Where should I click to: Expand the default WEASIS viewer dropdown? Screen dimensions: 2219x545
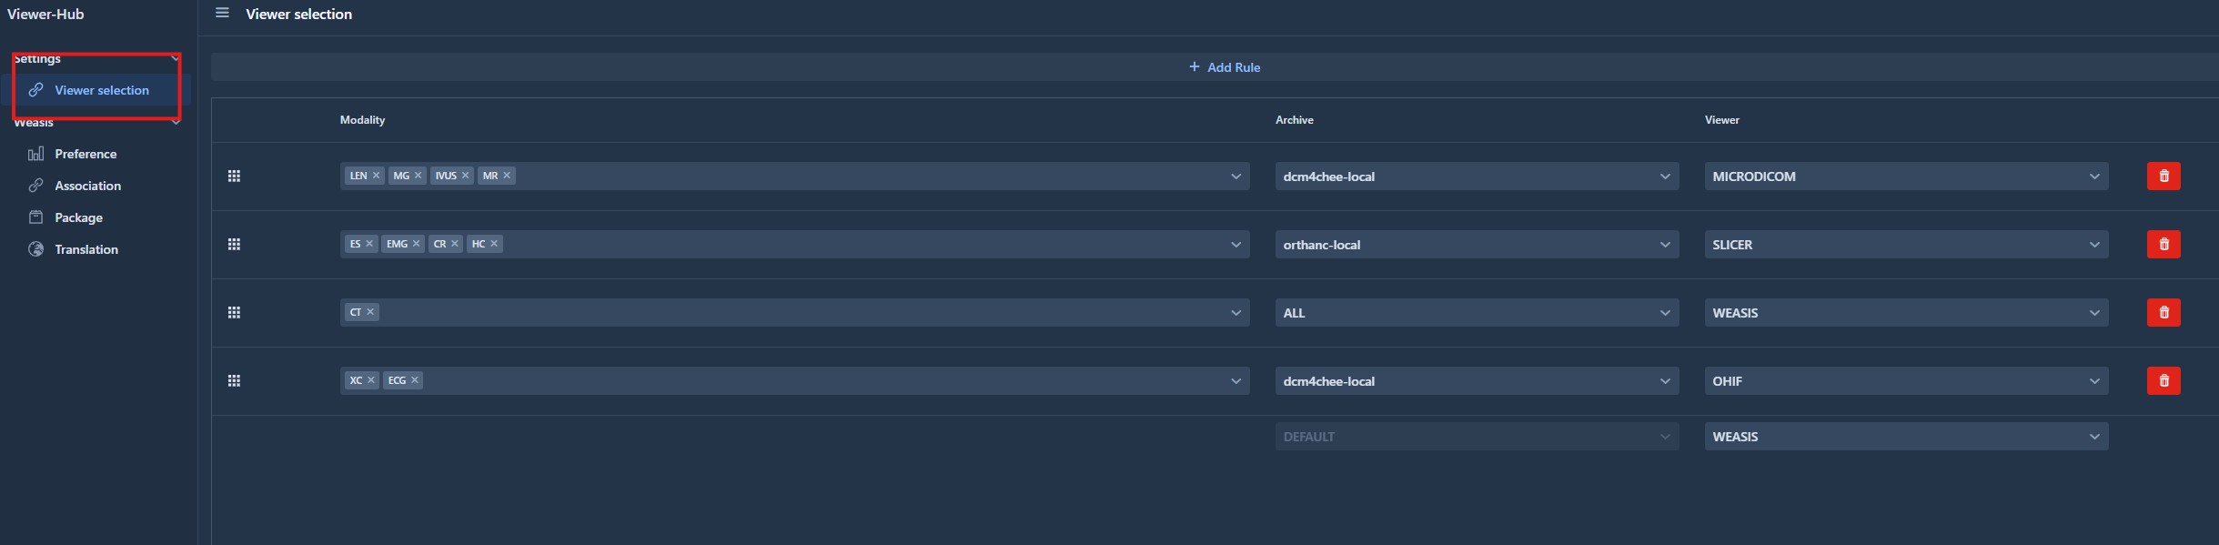click(1905, 437)
